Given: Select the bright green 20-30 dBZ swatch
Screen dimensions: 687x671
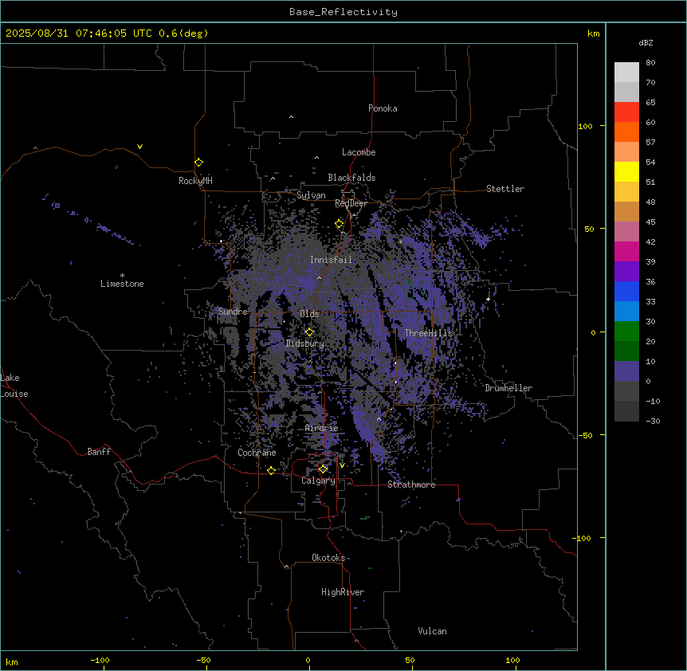Looking at the screenshot, I should (x=626, y=332).
